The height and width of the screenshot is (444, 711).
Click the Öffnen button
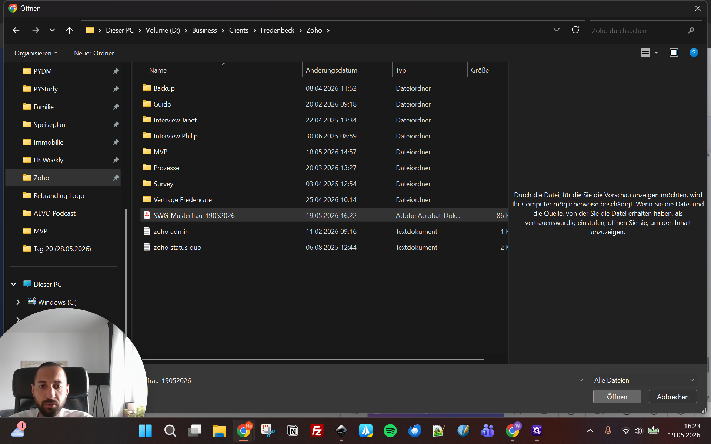(617, 397)
